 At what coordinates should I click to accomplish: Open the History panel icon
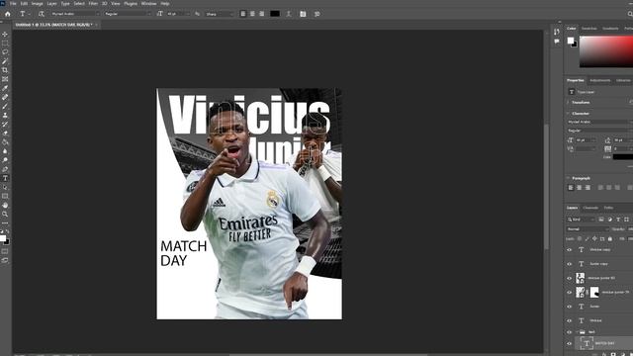[557, 32]
